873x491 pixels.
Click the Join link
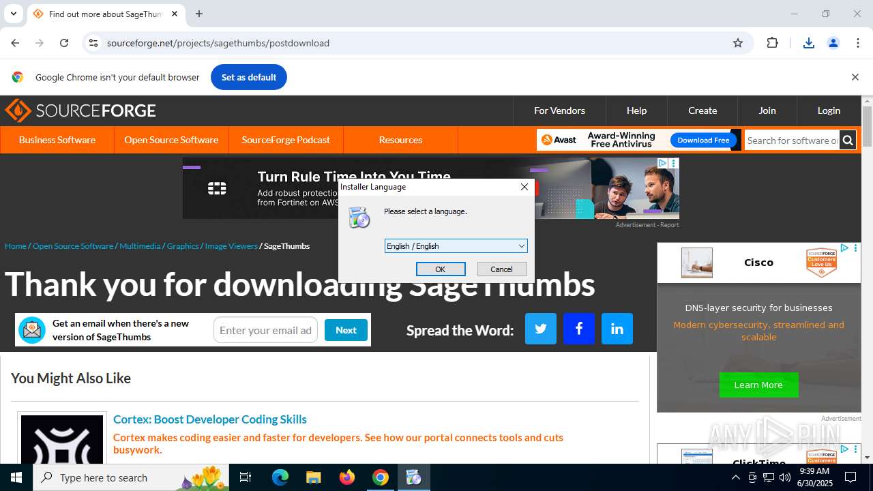767,110
